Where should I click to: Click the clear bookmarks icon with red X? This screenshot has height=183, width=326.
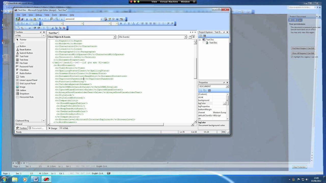pos(64,28)
